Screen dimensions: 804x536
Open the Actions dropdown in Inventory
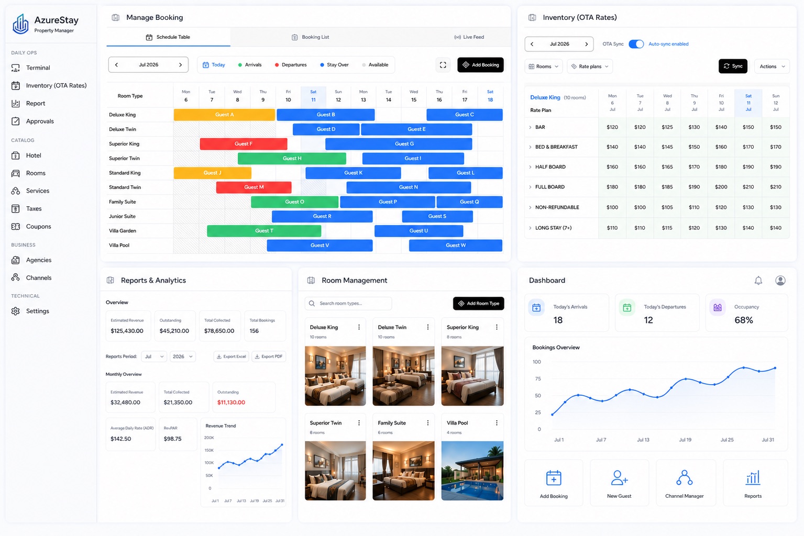point(772,66)
